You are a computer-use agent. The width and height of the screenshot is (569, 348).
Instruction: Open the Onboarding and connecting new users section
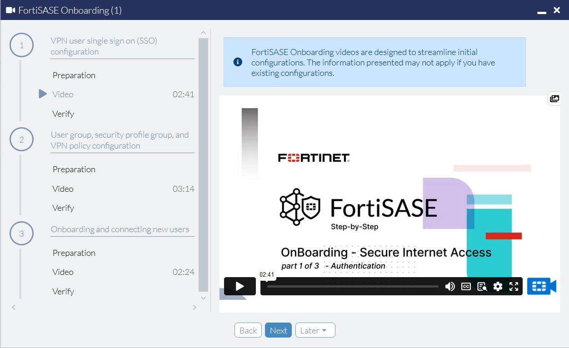pyautogui.click(x=120, y=229)
